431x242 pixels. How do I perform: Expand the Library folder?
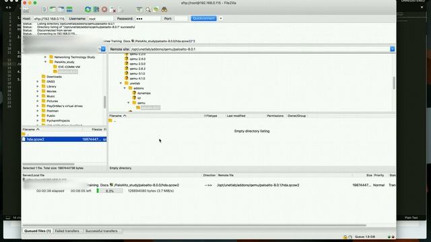tap(38, 87)
